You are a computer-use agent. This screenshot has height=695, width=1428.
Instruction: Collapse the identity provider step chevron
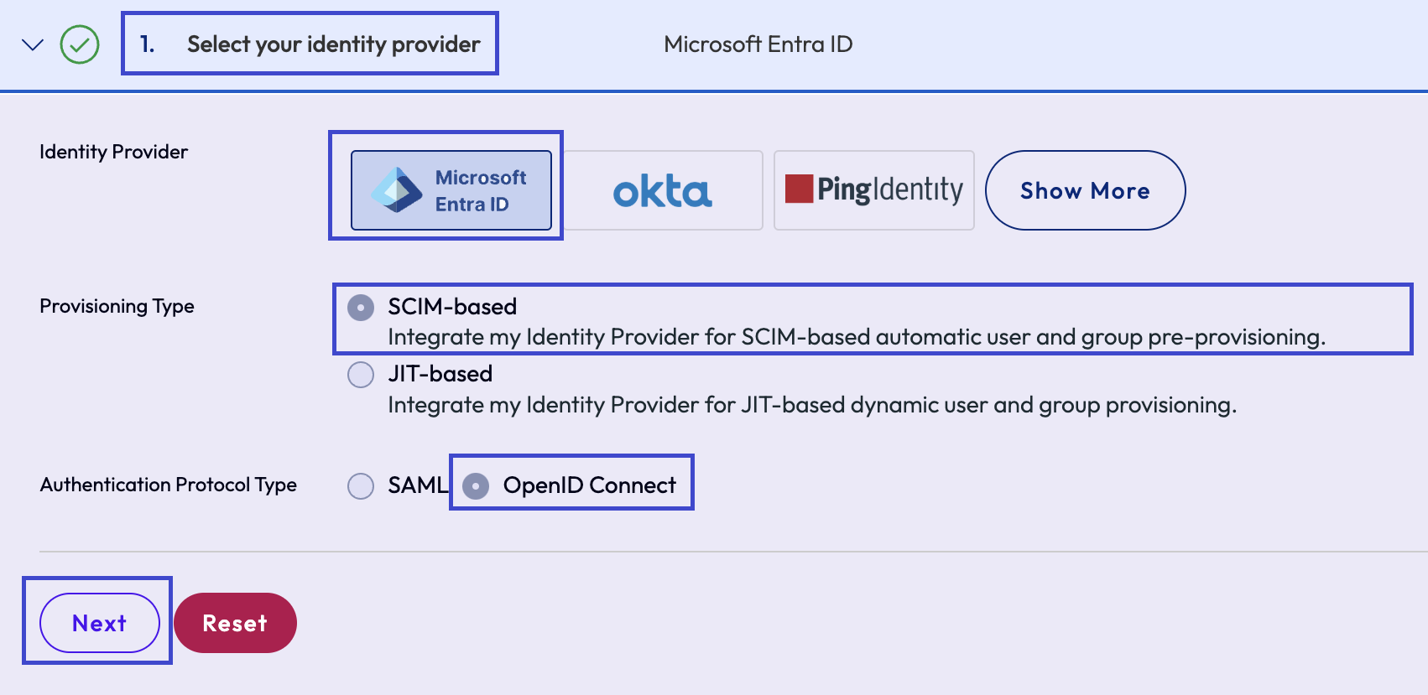pos(32,44)
